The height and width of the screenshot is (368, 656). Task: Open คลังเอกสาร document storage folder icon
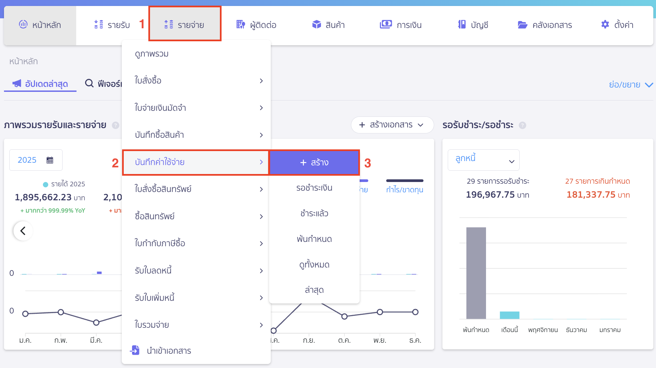[x=523, y=24]
